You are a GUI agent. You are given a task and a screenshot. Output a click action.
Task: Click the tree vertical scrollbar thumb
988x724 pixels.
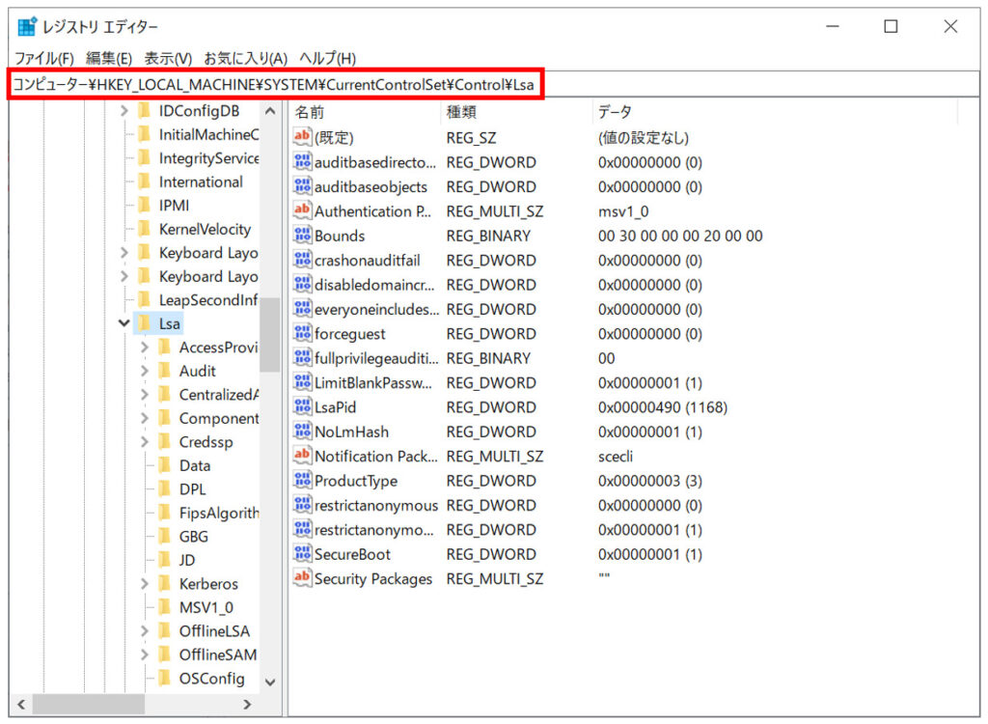270,335
